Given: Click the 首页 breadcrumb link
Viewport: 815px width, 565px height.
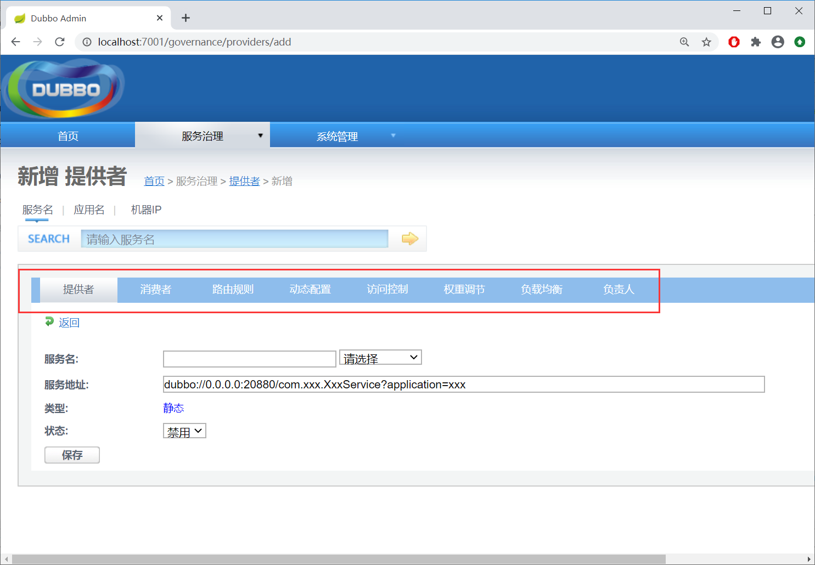Looking at the screenshot, I should click(154, 181).
